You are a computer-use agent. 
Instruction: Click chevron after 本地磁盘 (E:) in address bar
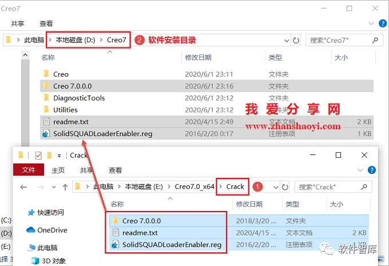point(169,186)
